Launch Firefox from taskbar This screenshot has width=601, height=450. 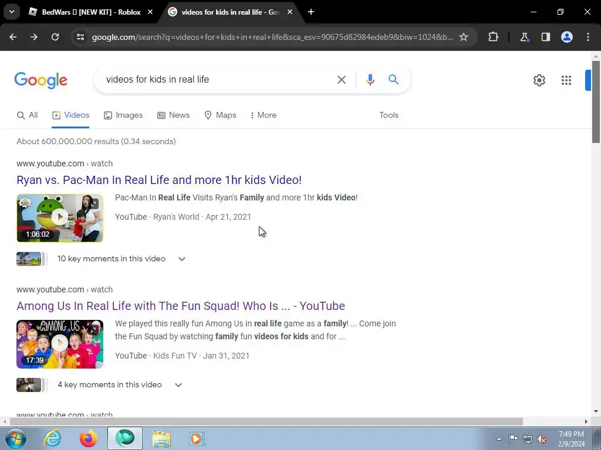[x=88, y=438]
